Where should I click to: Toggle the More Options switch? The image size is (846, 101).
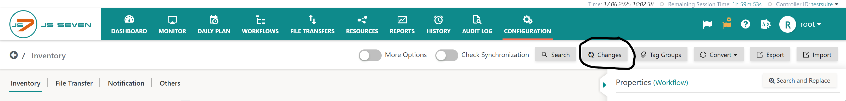click(370, 55)
